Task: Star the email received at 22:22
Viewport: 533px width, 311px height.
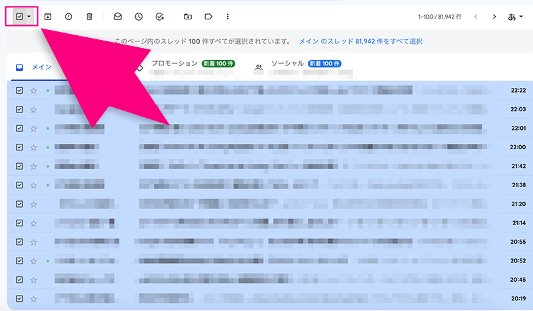Action: coord(33,91)
